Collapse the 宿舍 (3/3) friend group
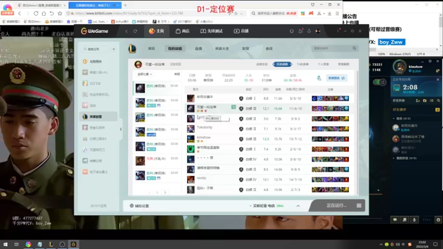This screenshot has width=443, height=249. [402, 118]
